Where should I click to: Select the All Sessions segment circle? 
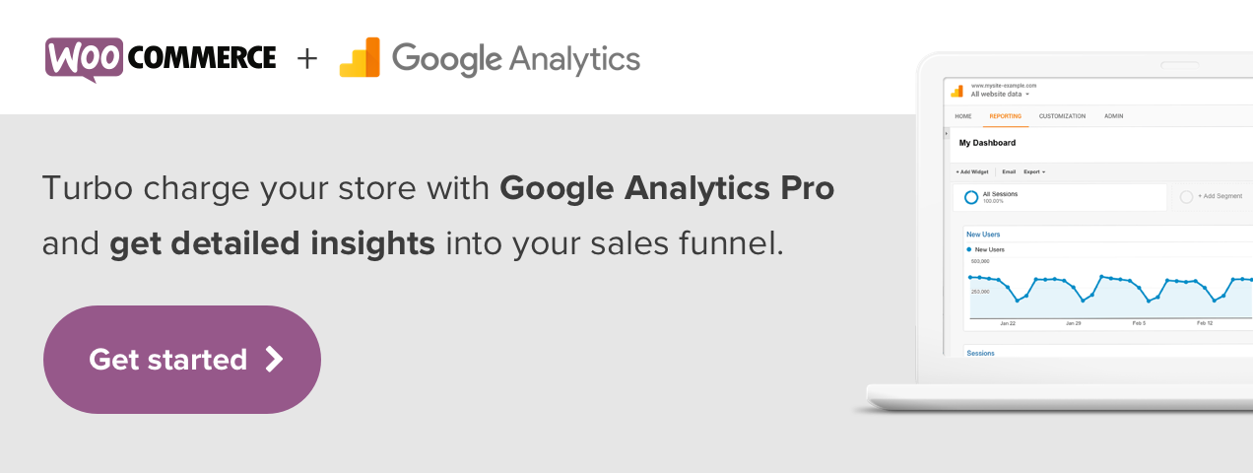click(x=971, y=197)
